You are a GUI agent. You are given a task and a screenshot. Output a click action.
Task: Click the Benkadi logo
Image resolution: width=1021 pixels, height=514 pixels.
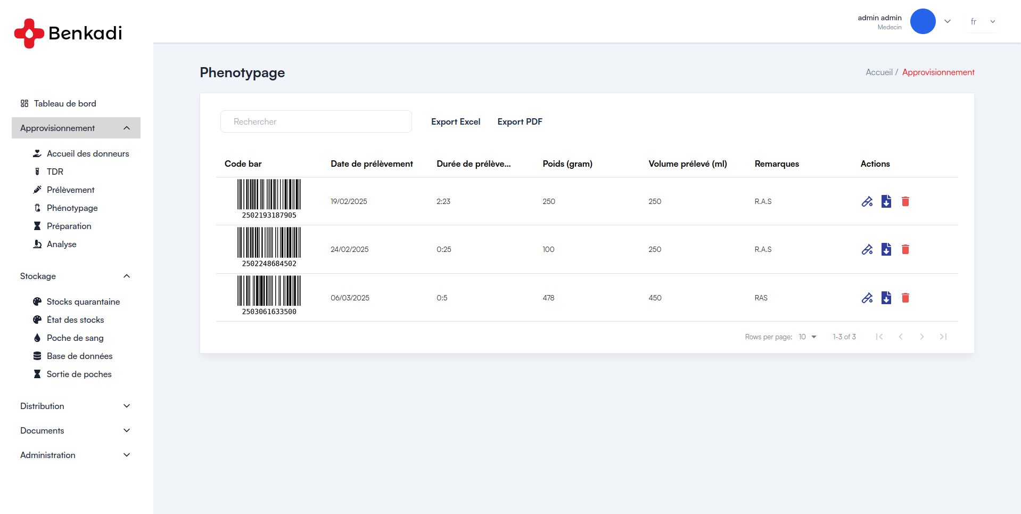(x=68, y=33)
